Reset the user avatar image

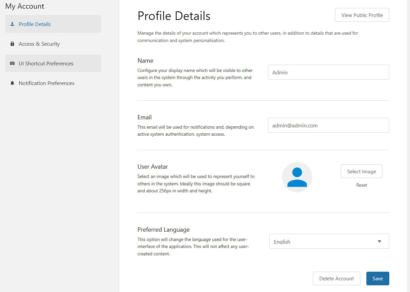coord(362,185)
